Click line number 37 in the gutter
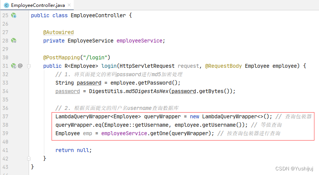The image size is (319, 175). tap(5, 116)
